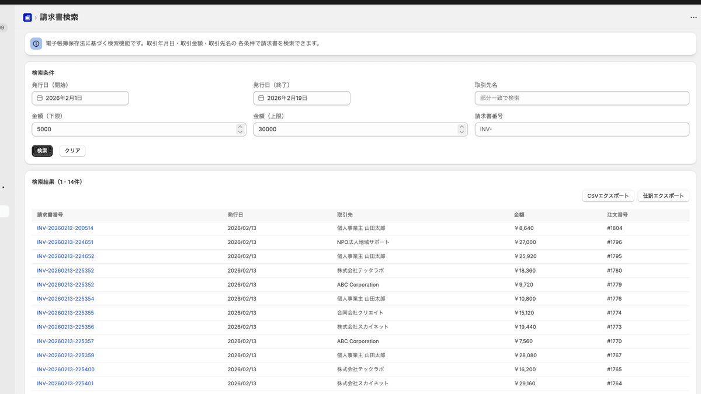Click order number #1804
Image resolution: width=701 pixels, height=394 pixels.
click(x=615, y=228)
